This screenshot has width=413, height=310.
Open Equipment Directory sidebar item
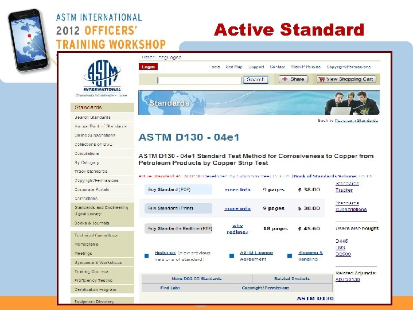94,301
